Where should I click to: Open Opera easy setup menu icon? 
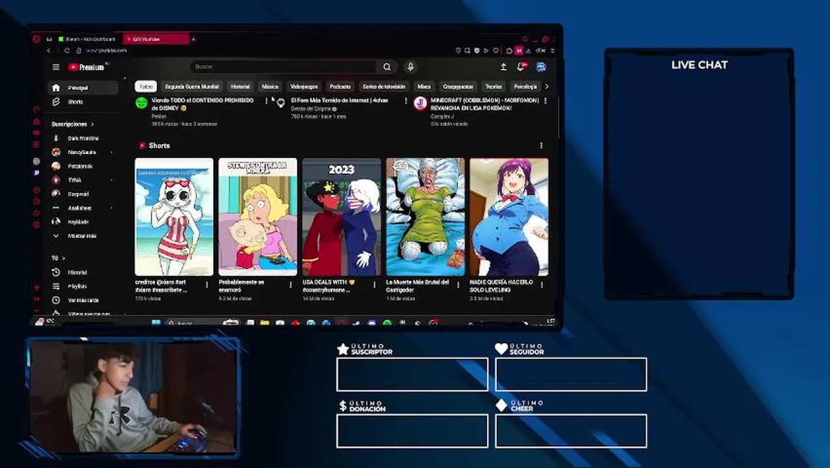(x=553, y=51)
